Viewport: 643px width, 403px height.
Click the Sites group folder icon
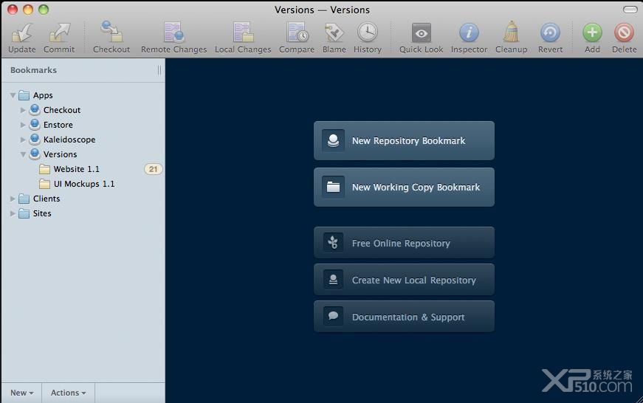tap(24, 213)
